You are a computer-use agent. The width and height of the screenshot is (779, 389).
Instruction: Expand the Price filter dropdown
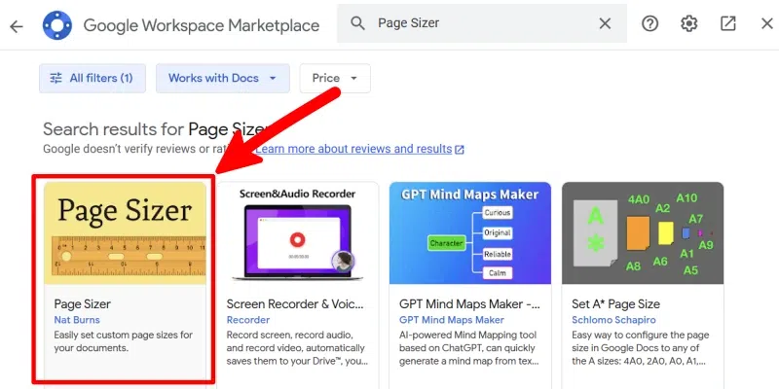click(x=335, y=79)
